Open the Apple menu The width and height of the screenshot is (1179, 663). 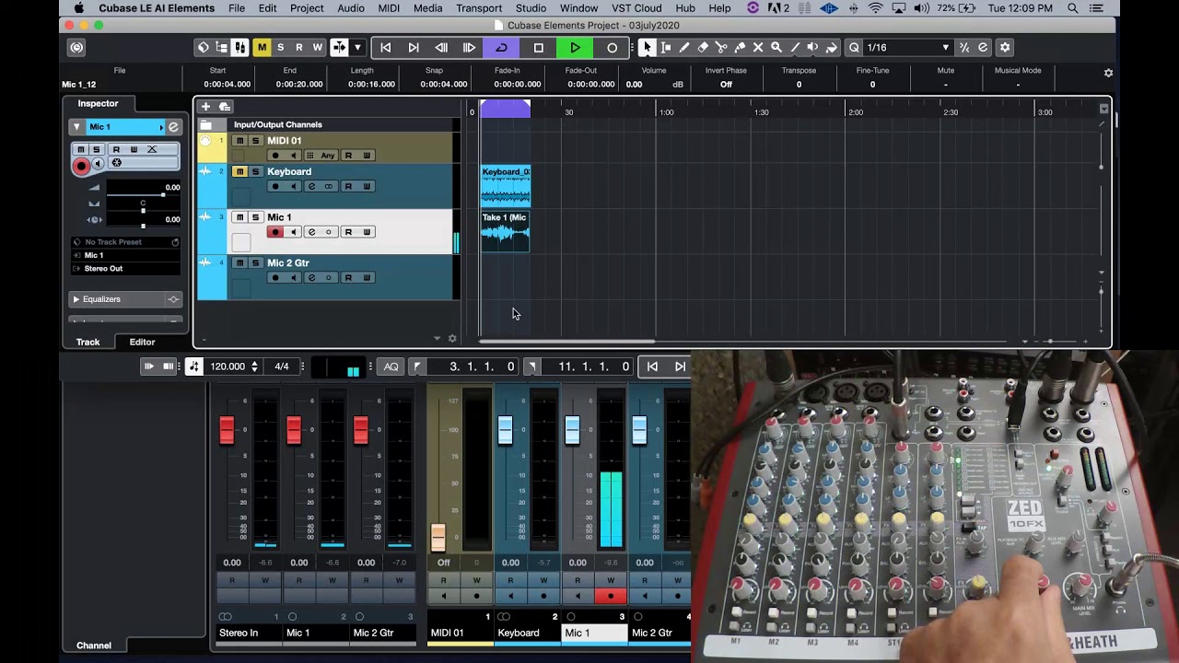[x=79, y=8]
